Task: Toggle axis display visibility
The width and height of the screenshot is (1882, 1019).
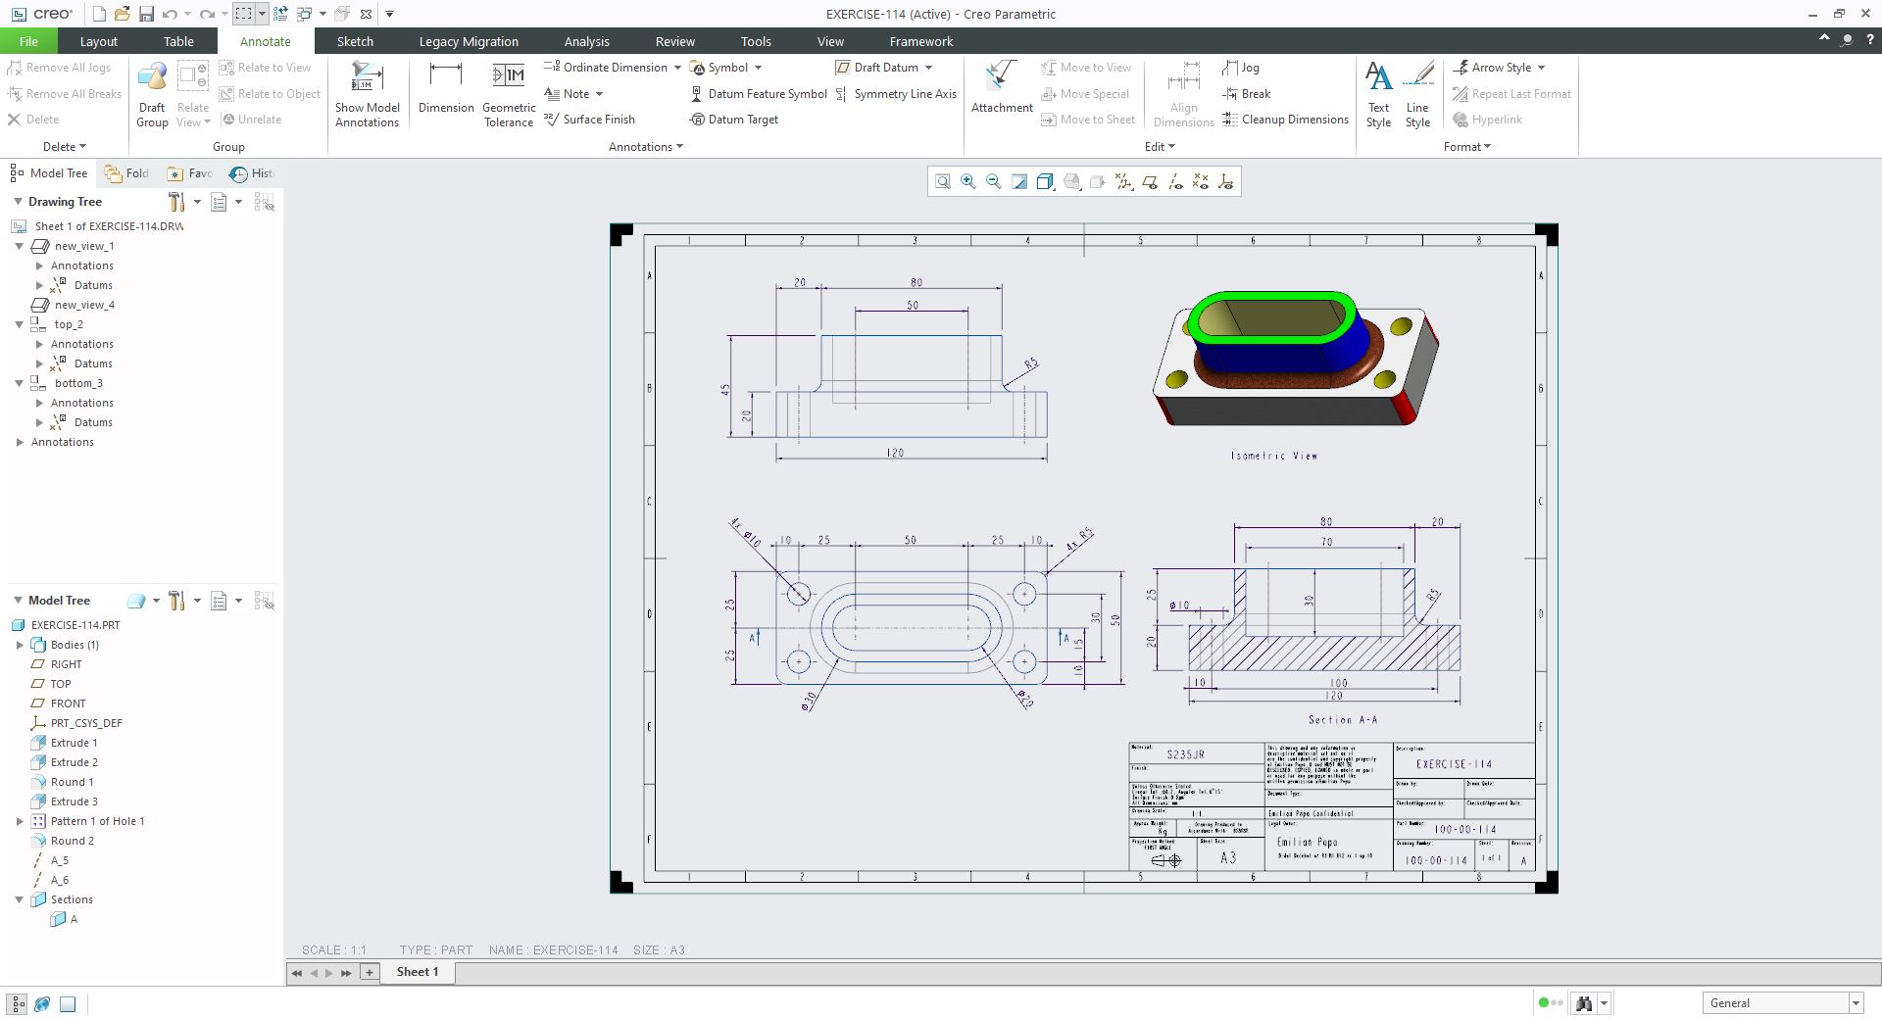Action: point(1174,181)
